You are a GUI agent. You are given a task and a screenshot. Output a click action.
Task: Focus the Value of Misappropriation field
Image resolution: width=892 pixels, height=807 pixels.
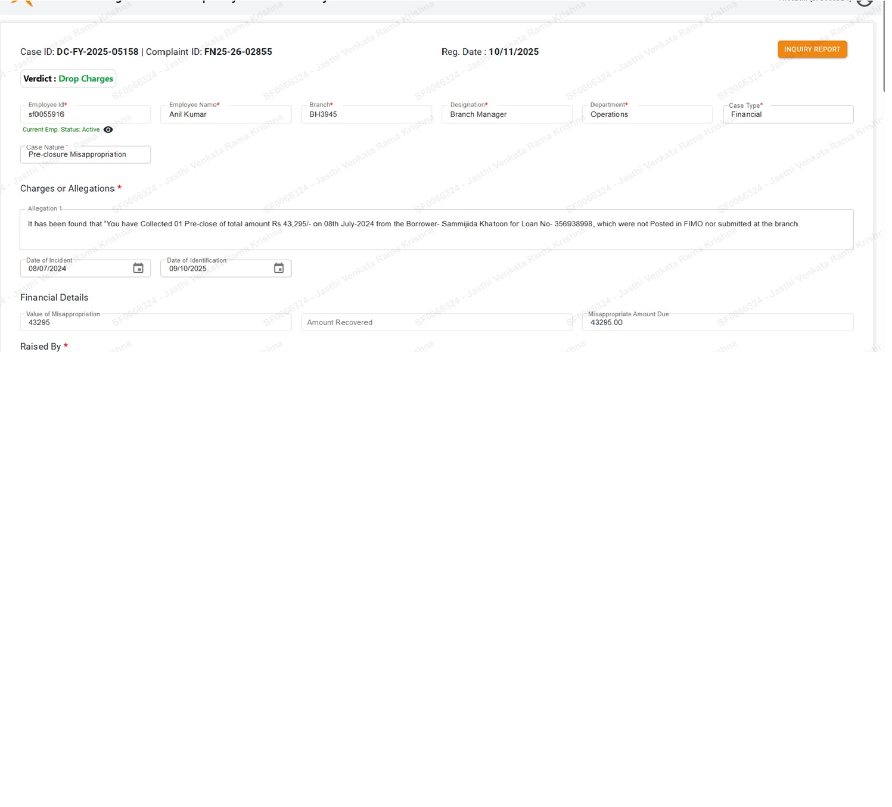click(156, 323)
